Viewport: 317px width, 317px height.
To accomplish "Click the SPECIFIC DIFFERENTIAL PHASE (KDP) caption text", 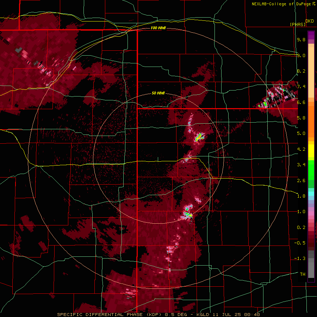I will pyautogui.click(x=110, y=315).
